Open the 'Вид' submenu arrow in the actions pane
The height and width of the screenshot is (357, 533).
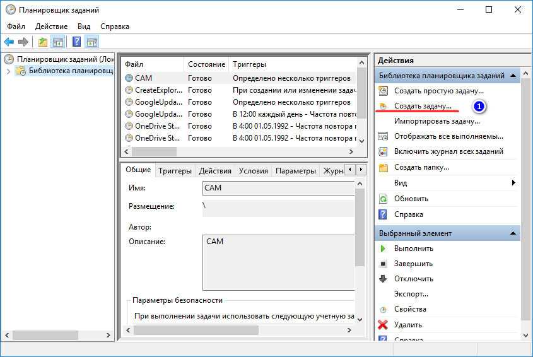tap(514, 183)
